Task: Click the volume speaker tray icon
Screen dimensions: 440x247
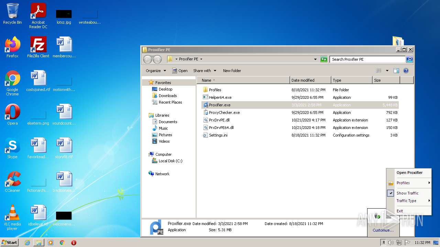Action: click(x=391, y=243)
